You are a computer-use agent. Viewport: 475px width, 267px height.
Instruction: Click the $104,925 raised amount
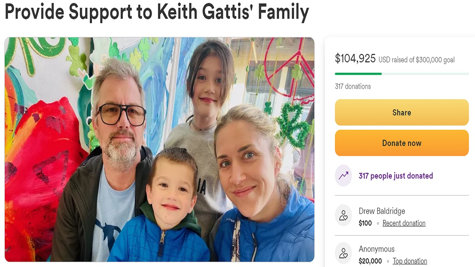[x=355, y=59]
